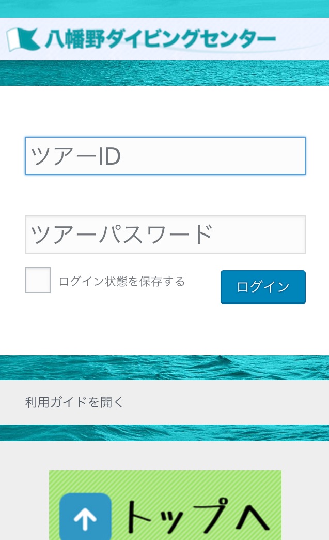329x540 pixels.
Task: Click blank space between the ID and password fields
Action: pyautogui.click(x=165, y=196)
